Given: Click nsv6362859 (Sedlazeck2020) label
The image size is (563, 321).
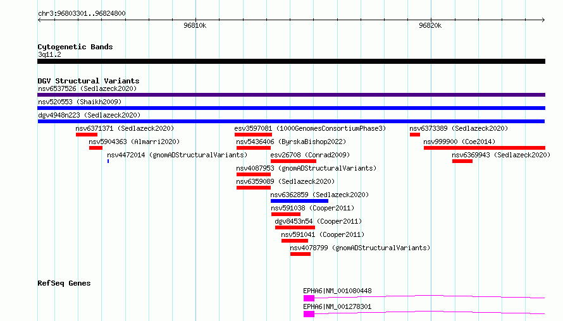Looking at the screenshot, I should pyautogui.click(x=319, y=195).
